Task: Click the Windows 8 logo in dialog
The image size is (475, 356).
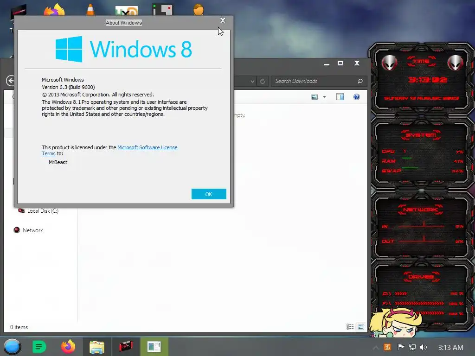Action: point(123,49)
